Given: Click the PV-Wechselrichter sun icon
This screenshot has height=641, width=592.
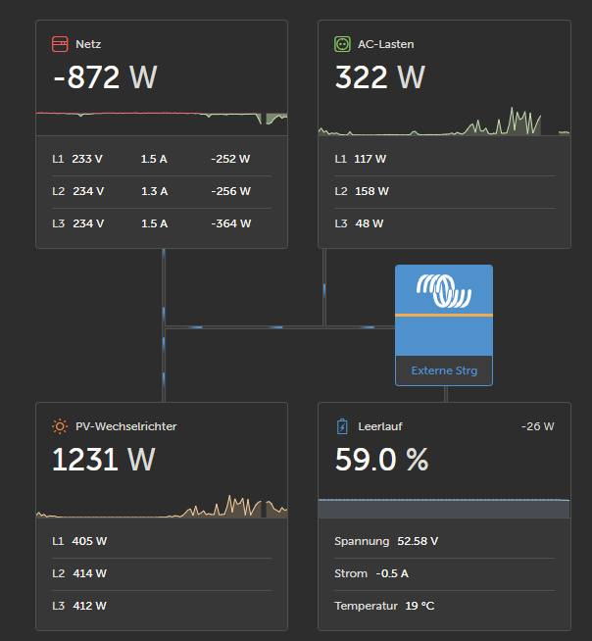Looking at the screenshot, I should (60, 426).
